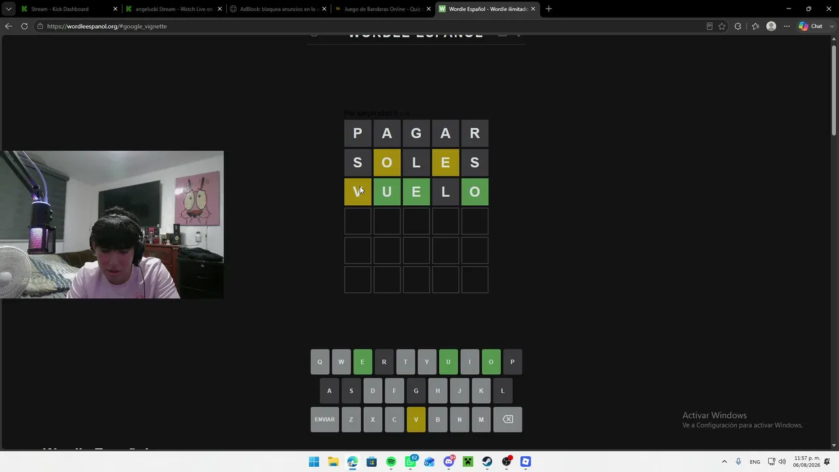Click the yellow V tile in the third guess
Image resolution: width=839 pixels, height=472 pixels.
(x=358, y=192)
